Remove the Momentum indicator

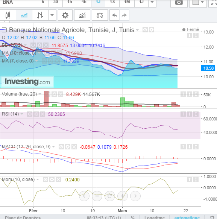(x=58, y=179)
